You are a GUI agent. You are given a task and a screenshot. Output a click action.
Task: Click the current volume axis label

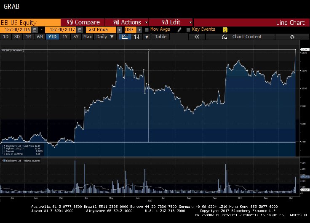pos(305,177)
